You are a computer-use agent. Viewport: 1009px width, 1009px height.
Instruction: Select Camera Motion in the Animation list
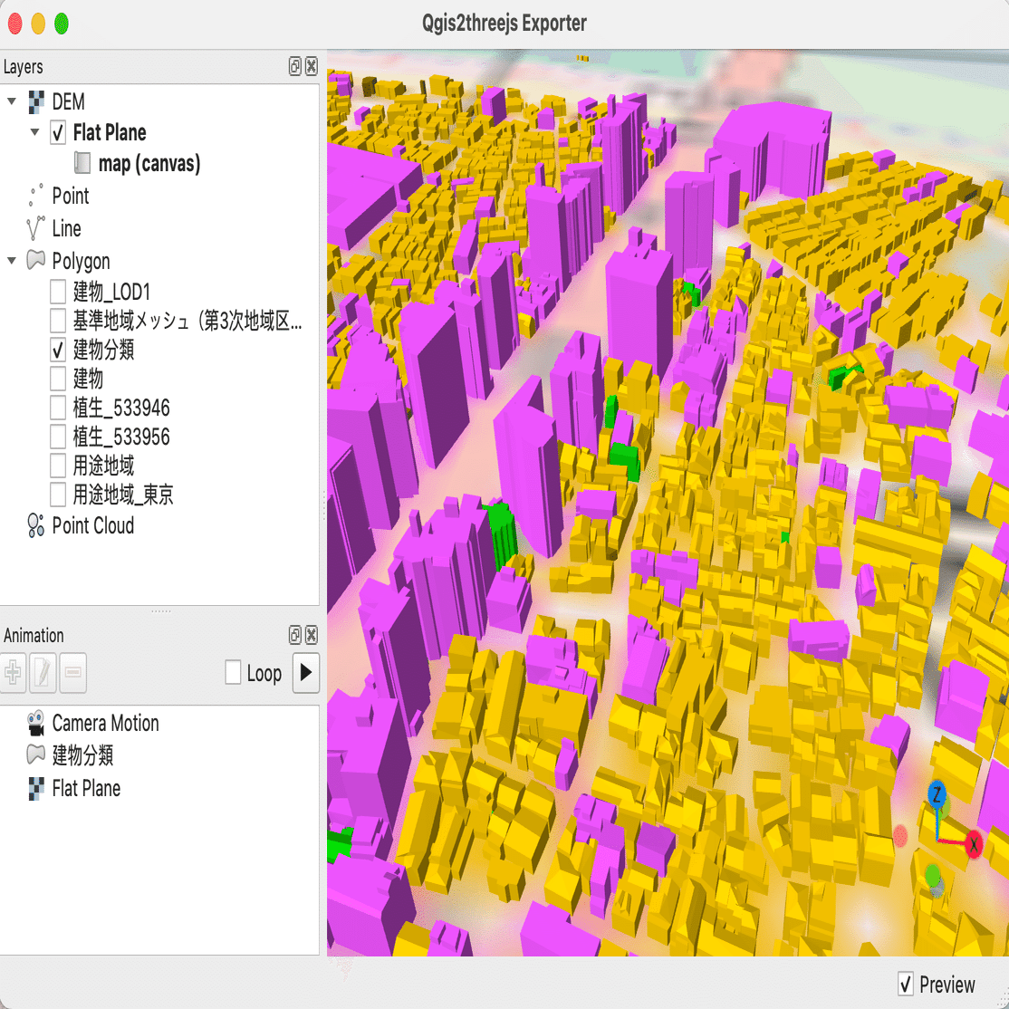coord(106,724)
